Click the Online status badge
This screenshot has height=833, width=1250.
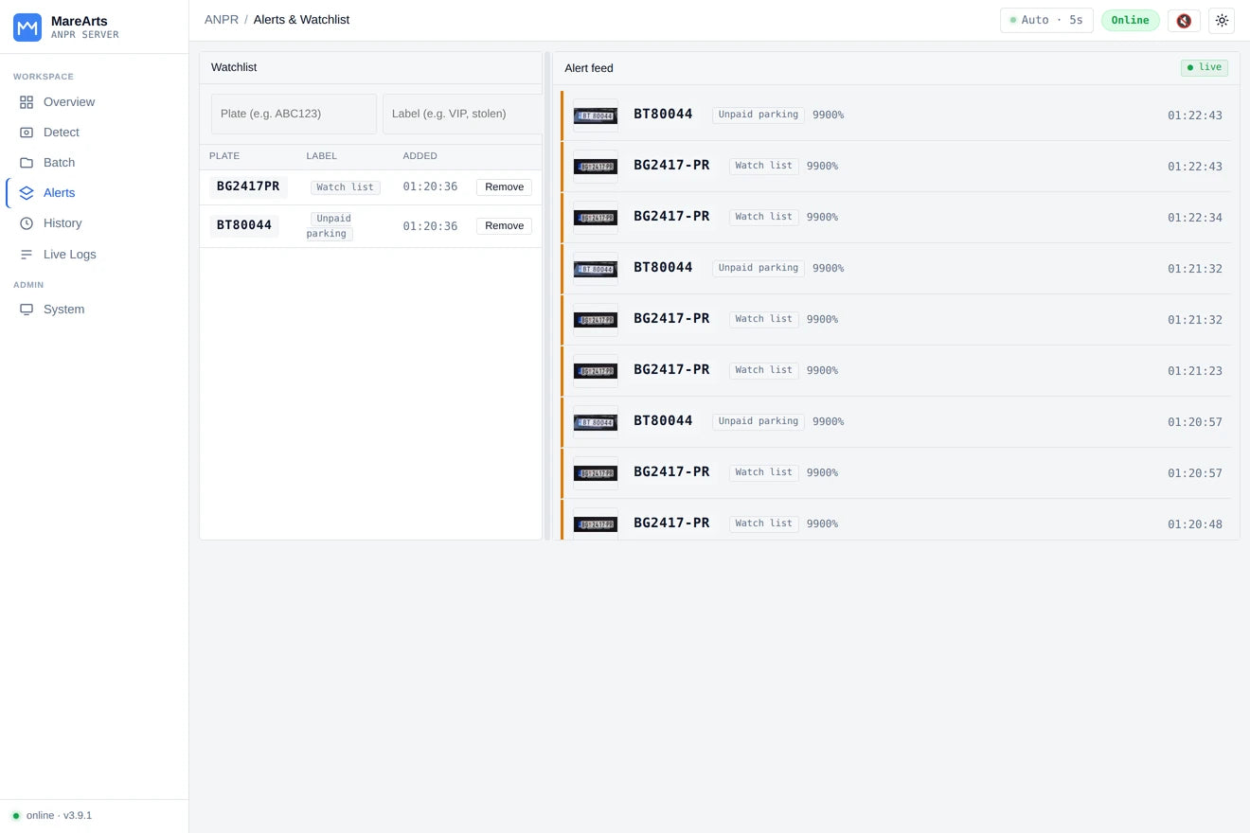click(1130, 20)
